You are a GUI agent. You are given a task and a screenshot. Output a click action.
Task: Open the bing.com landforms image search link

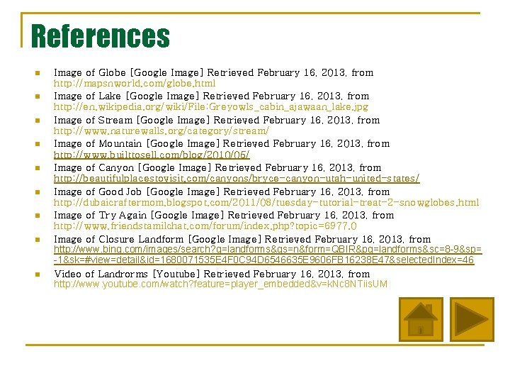click(x=268, y=255)
